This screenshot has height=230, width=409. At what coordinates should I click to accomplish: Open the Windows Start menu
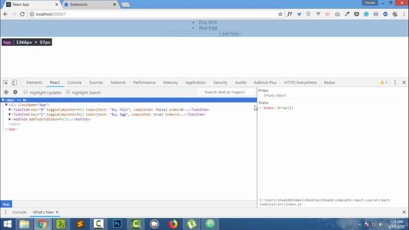coord(7,224)
